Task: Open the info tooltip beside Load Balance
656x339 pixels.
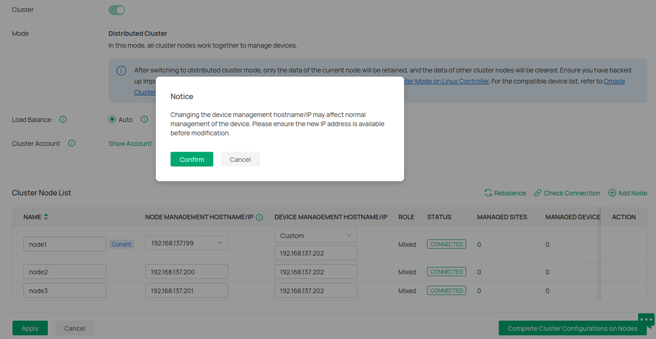Action: [x=63, y=120]
